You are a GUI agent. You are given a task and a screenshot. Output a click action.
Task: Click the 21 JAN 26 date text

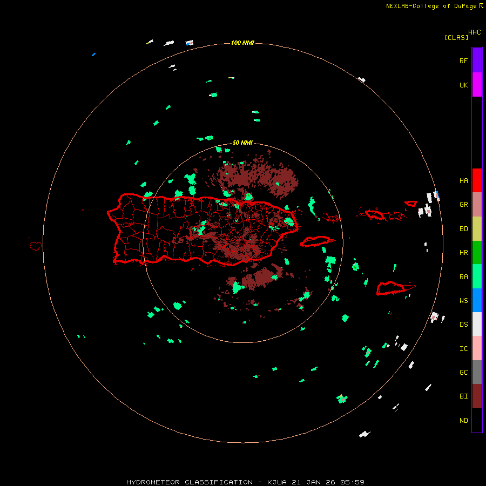click(x=313, y=482)
